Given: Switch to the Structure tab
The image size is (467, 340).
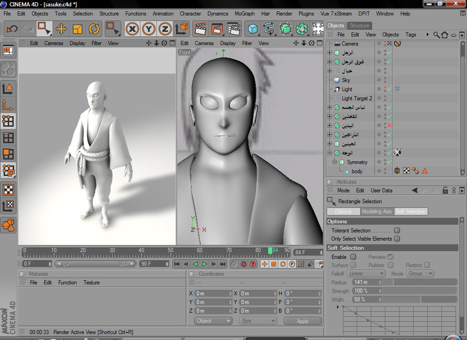Looking at the screenshot, I should pos(359,26).
